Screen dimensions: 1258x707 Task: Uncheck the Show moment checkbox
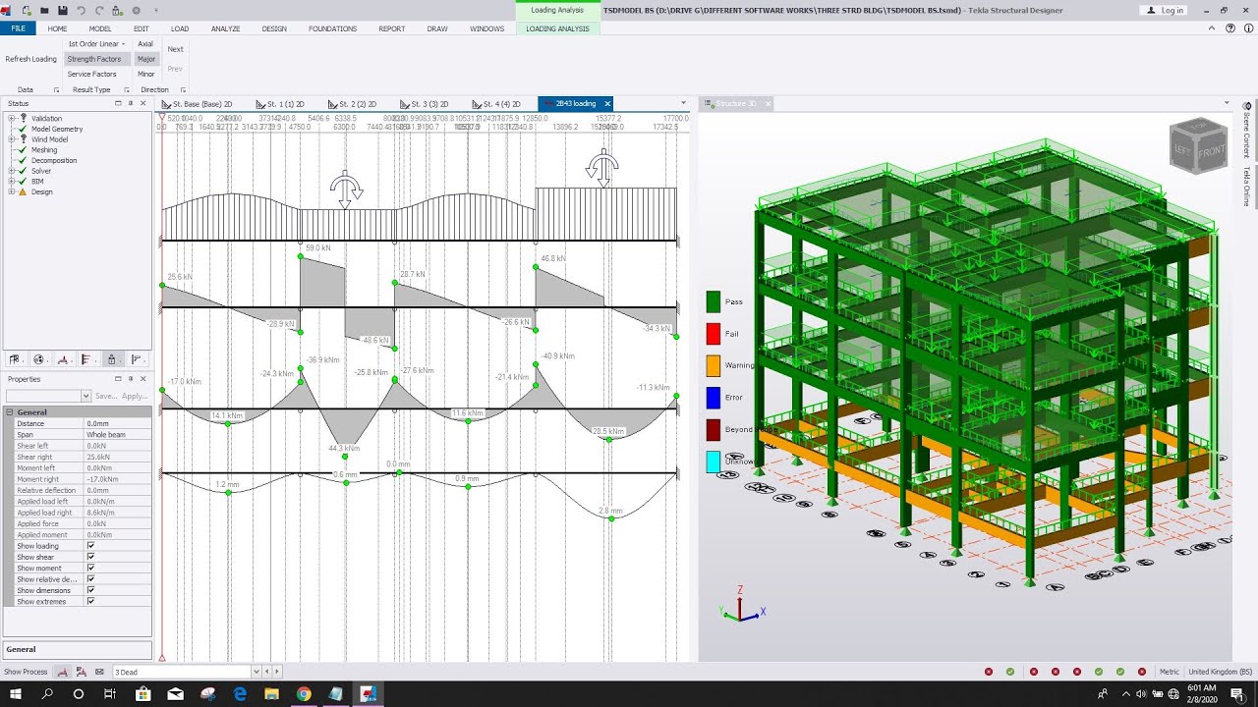pos(91,568)
